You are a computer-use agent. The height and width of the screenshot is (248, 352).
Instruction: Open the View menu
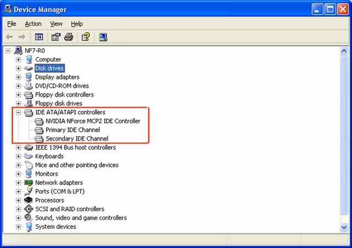click(56, 24)
